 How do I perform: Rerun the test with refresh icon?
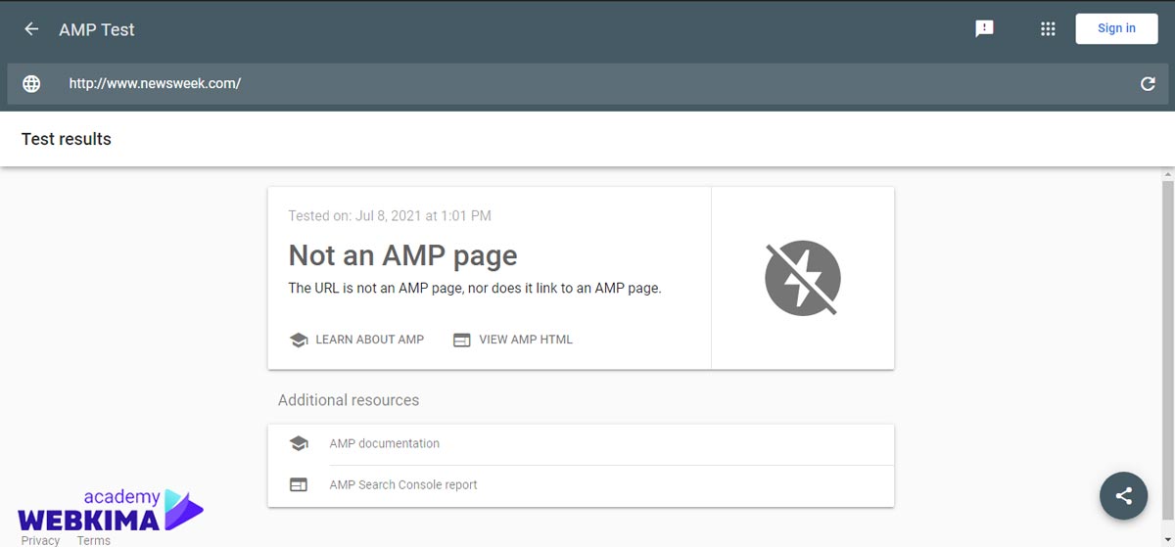click(1148, 84)
